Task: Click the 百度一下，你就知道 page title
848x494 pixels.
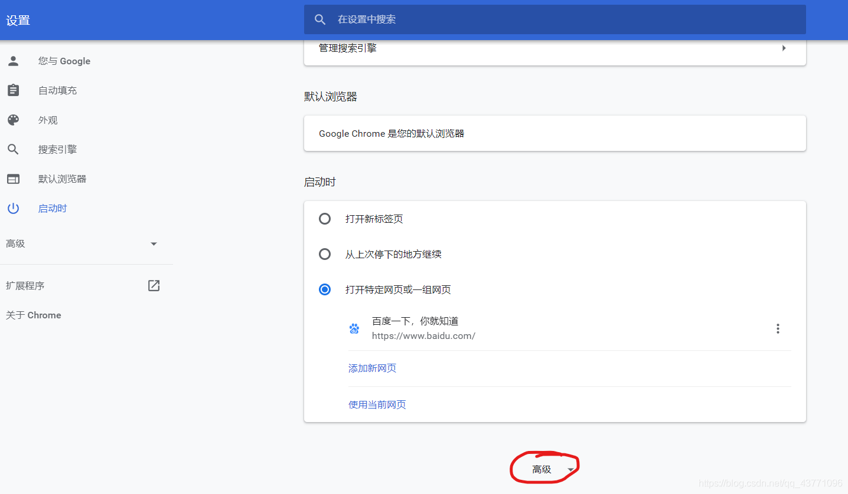Action: click(415, 321)
